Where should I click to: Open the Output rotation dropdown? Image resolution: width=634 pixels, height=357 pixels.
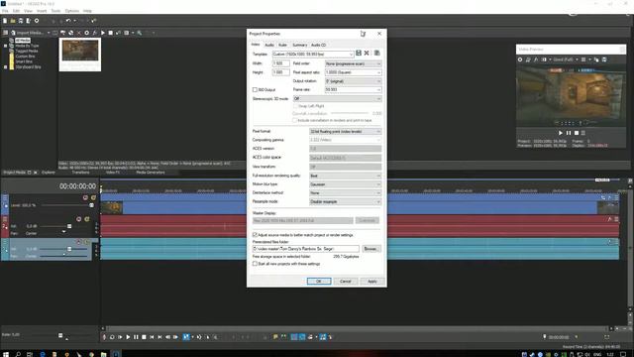[353, 81]
